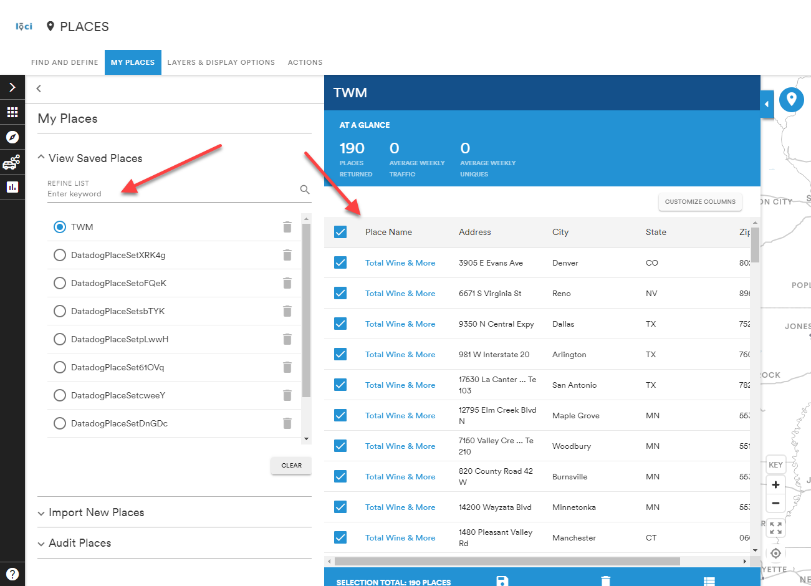Click the table vertical scrollbar
The width and height of the screenshot is (811, 586).
pyautogui.click(x=755, y=245)
